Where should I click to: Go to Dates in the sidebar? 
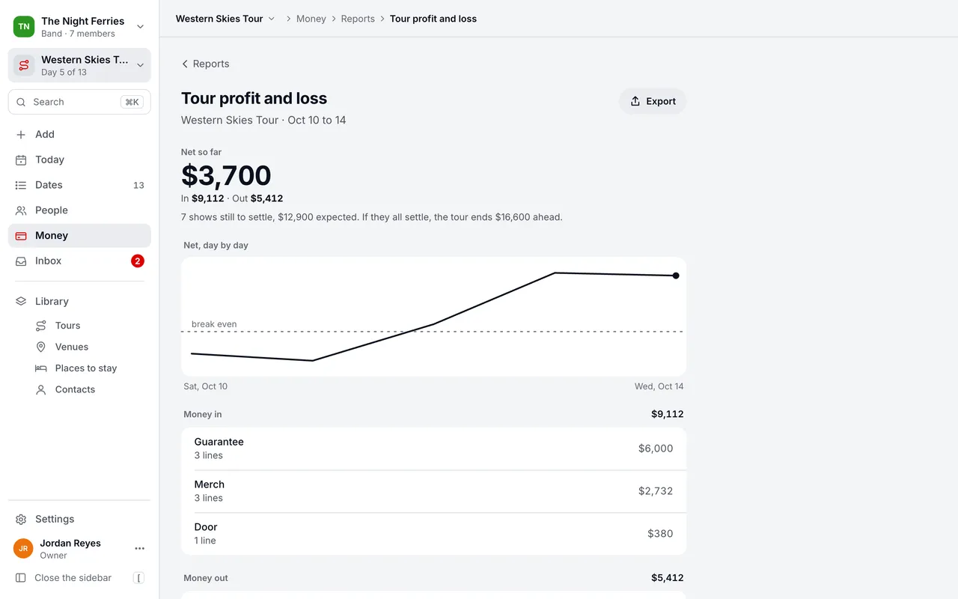pos(79,185)
